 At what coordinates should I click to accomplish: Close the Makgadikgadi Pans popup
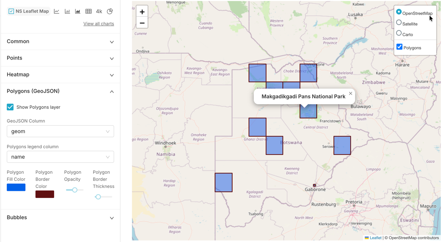pos(350,93)
